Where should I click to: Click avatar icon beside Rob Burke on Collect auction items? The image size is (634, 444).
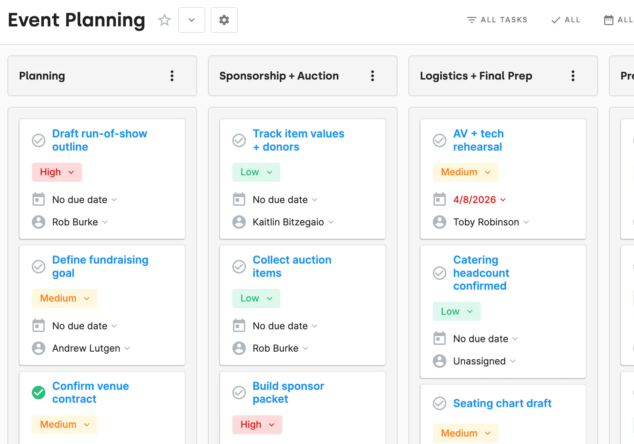pos(239,348)
